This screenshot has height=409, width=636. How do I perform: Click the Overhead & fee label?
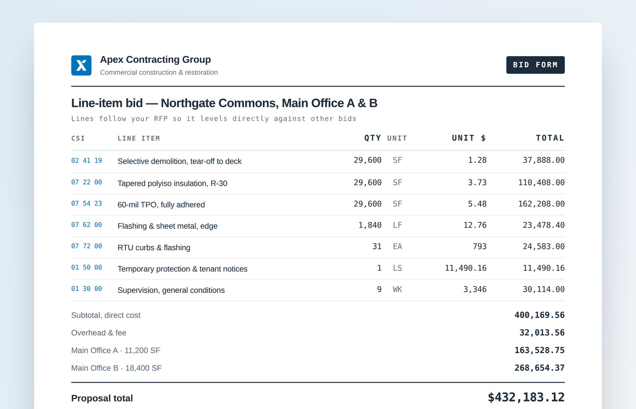tap(99, 333)
